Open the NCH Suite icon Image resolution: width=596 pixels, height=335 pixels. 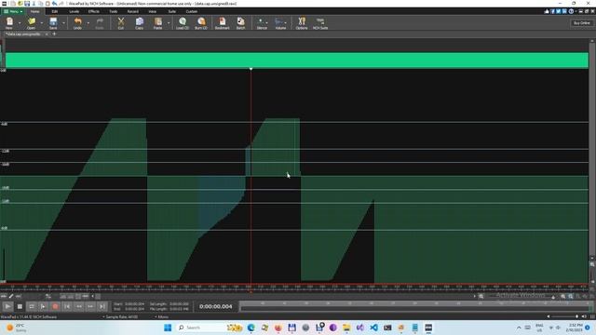(x=320, y=22)
